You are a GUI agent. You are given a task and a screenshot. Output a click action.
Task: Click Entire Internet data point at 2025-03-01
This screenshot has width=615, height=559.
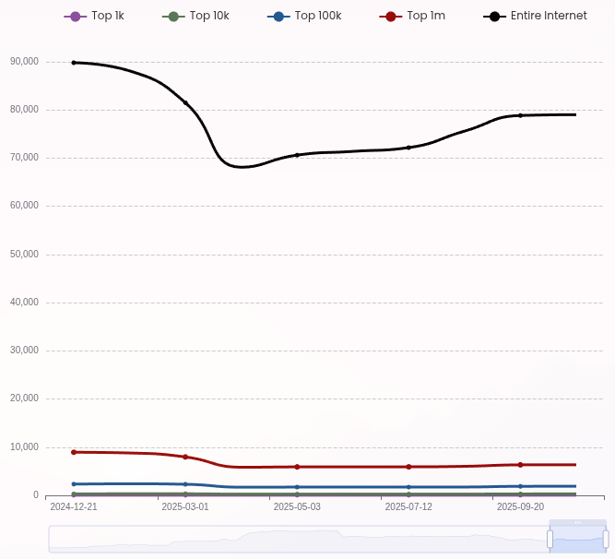coord(185,103)
